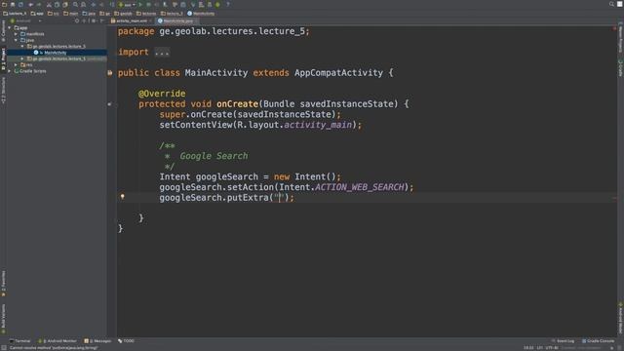The width and height of the screenshot is (624, 351).
Task: Click the Replace toolbar icon
Action: click(x=84, y=4)
